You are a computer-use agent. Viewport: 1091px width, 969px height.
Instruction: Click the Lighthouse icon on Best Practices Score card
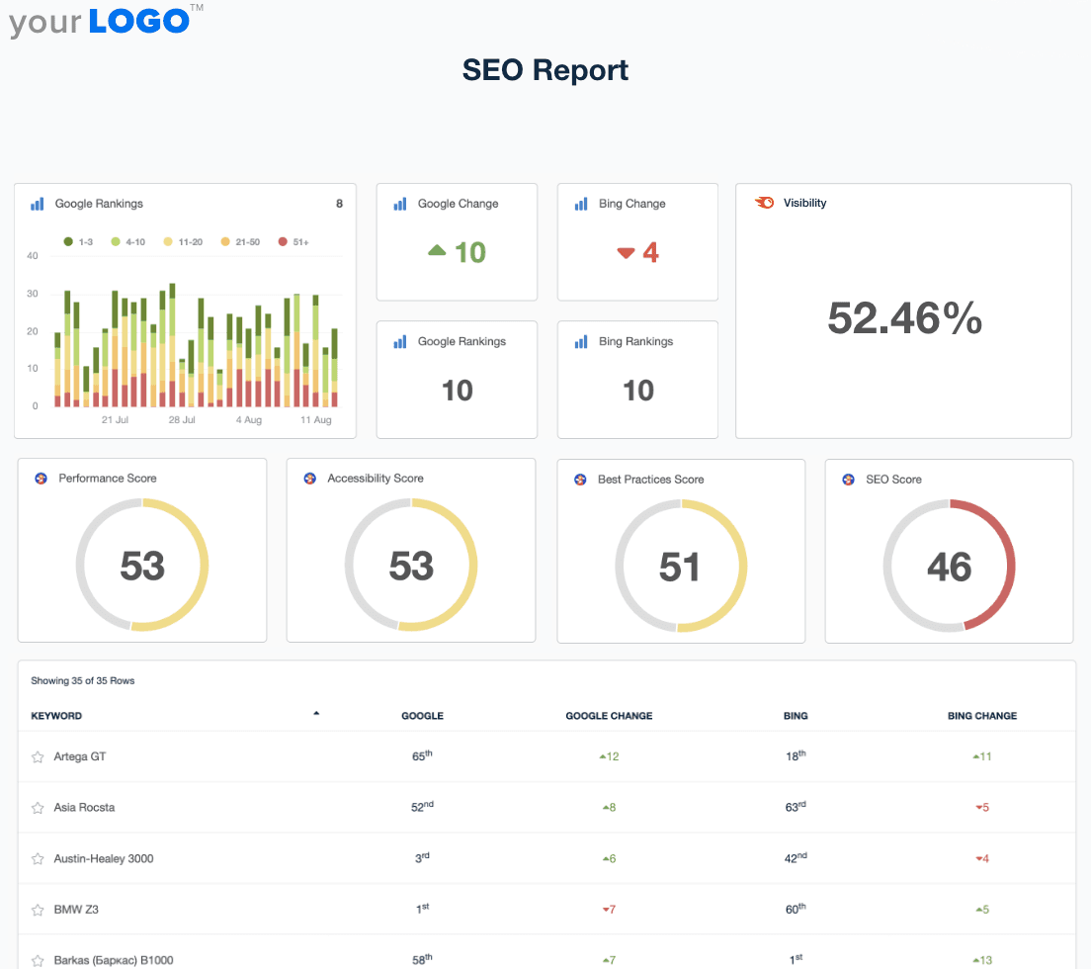coord(580,479)
